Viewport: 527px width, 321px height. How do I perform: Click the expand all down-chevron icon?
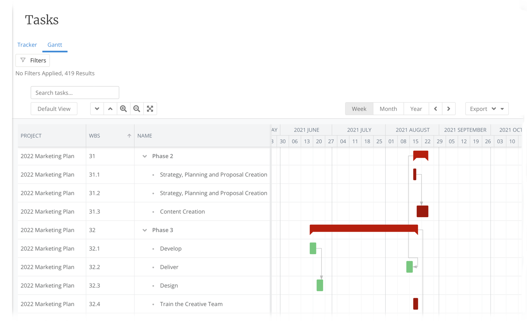[97, 109]
